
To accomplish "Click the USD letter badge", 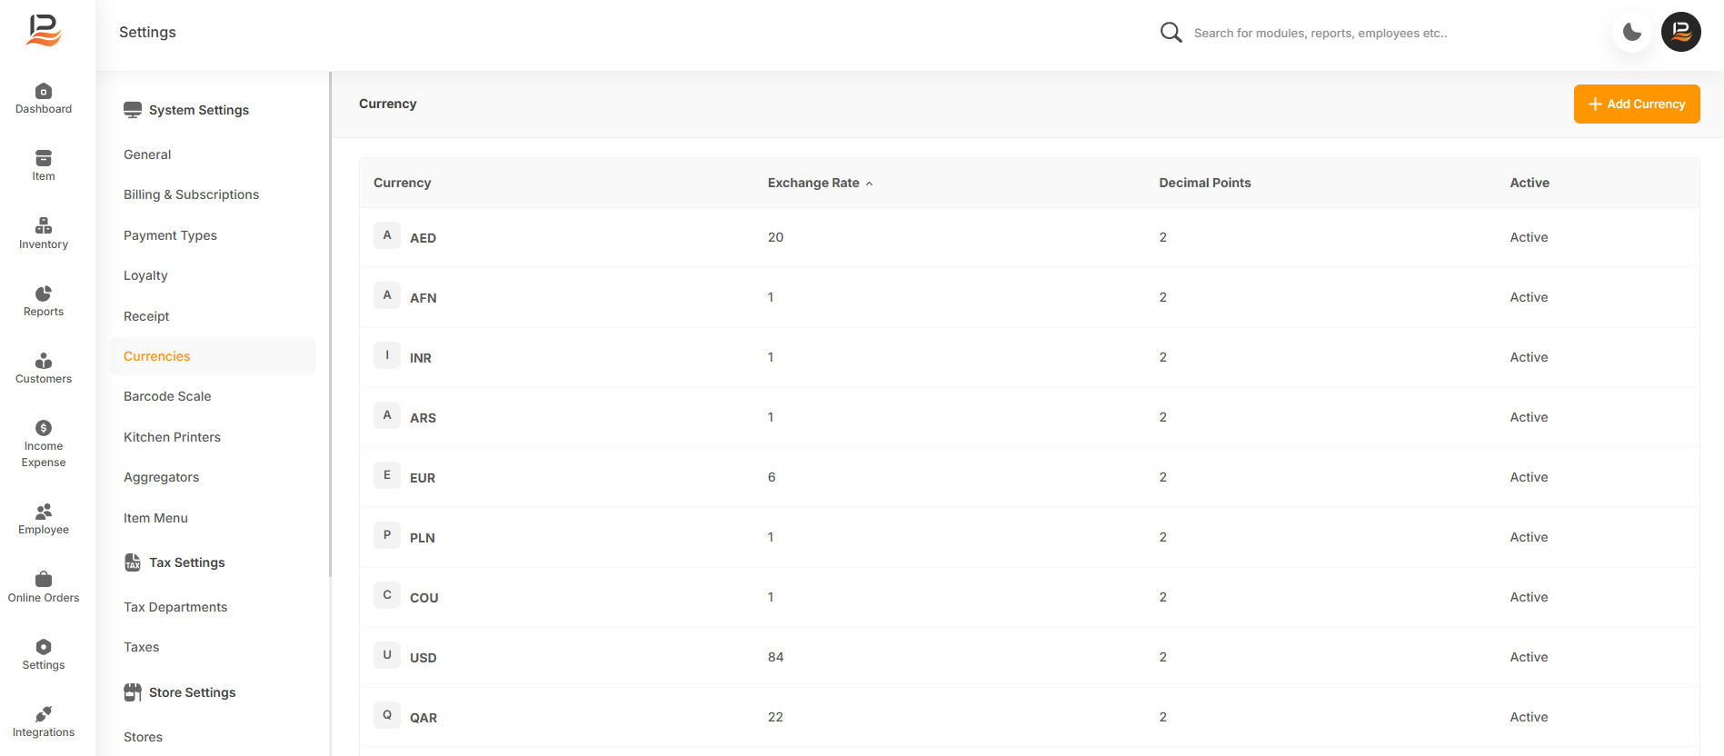I will (387, 655).
